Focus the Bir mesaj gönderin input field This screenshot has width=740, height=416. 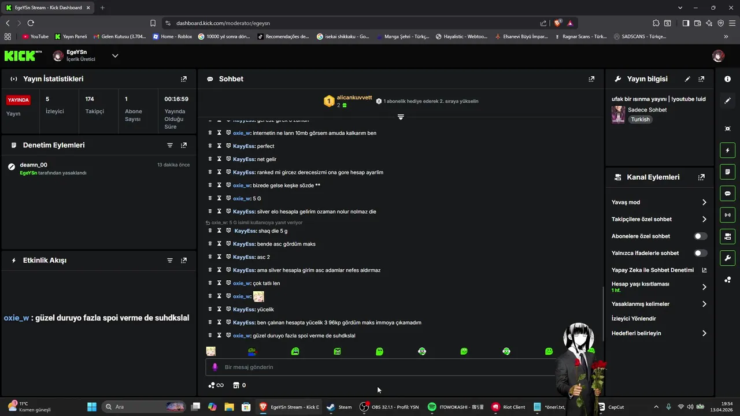[382, 367]
